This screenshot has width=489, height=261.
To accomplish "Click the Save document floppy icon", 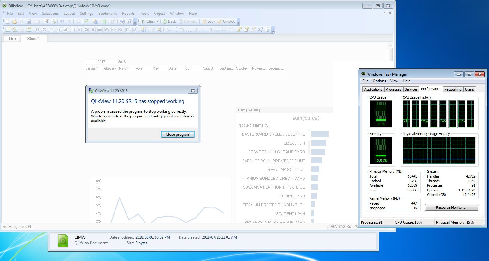I will click(29, 21).
